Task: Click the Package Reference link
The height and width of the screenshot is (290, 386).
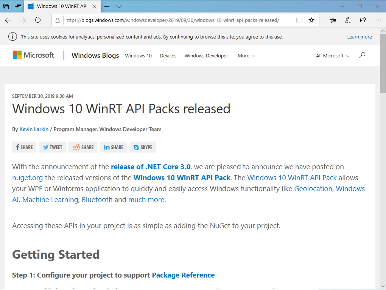Action: click(183, 275)
